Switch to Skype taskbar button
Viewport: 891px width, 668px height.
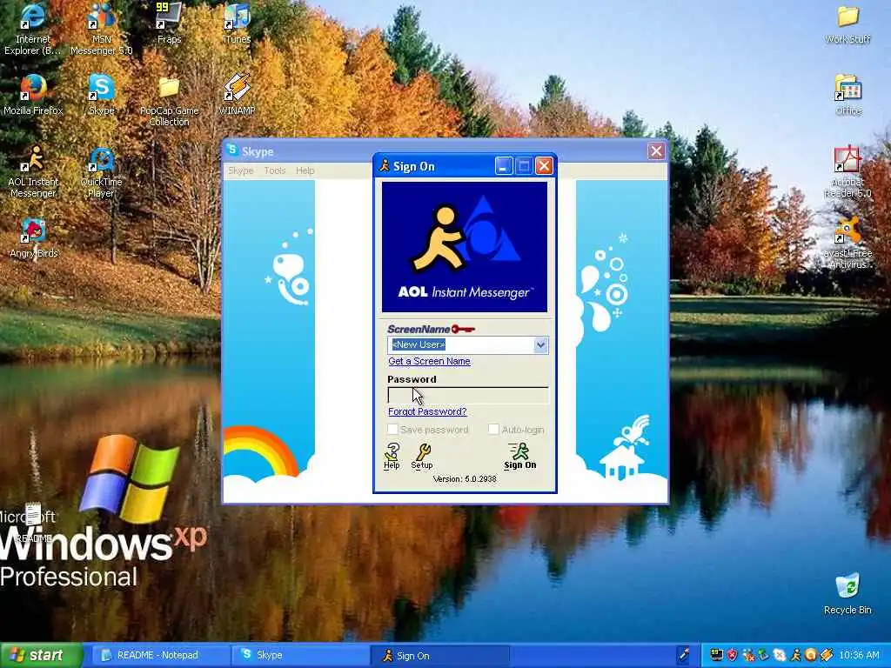pyautogui.click(x=300, y=656)
